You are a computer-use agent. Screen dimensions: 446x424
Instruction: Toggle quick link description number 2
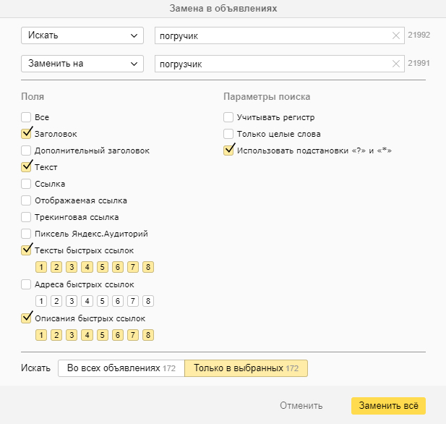point(56,335)
